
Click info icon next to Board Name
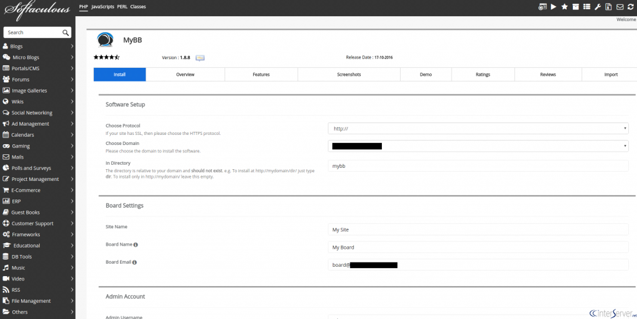[x=136, y=245]
